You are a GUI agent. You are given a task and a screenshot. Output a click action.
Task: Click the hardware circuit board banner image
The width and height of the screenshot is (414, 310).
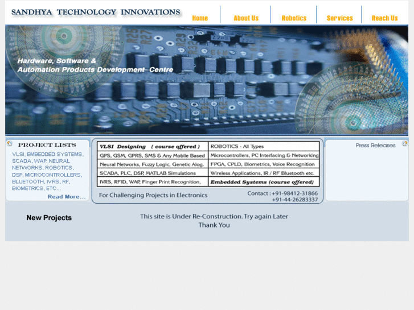[x=207, y=80]
